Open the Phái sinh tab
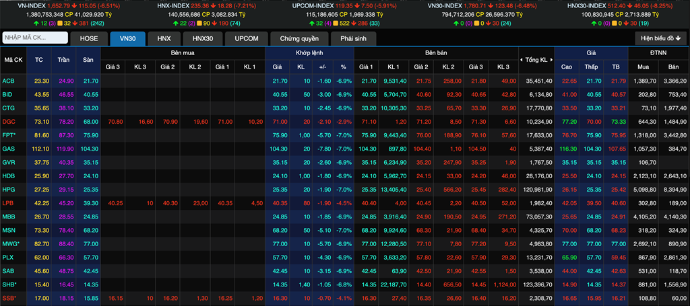This screenshot has width=690, height=306. (354, 38)
